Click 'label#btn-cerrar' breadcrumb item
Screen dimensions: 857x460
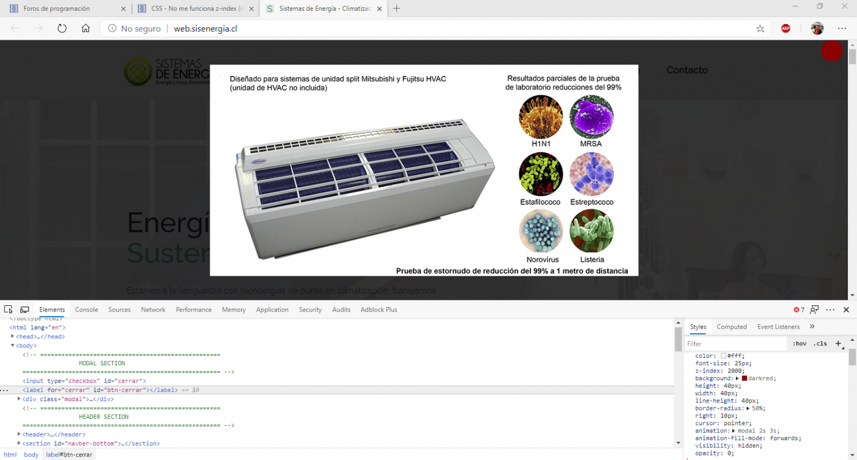tap(69, 454)
